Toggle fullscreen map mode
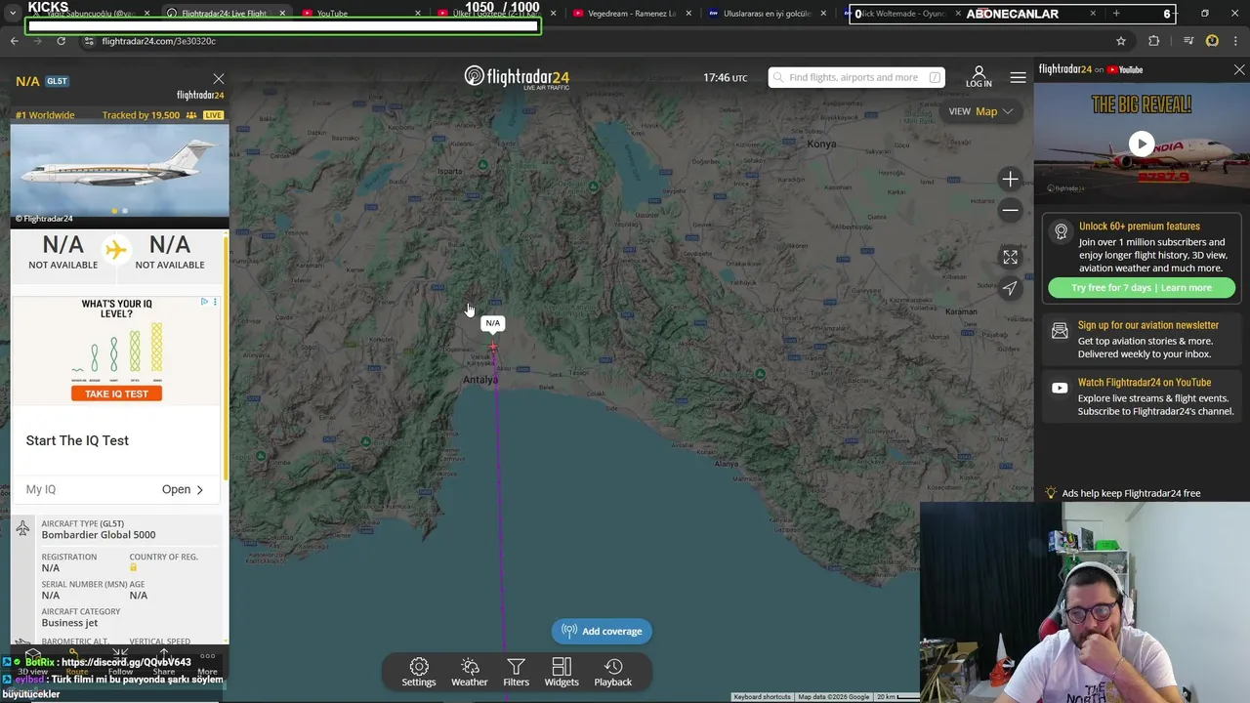Screen dimensions: 1250x703 pyautogui.click(x=1010, y=257)
